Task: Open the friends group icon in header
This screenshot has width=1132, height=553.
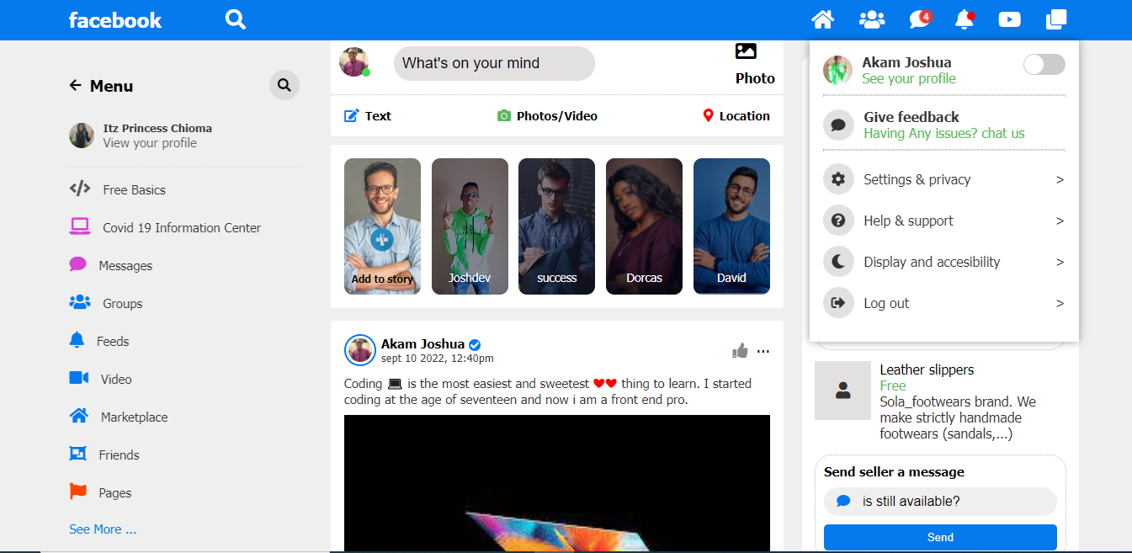Action: coord(871,19)
